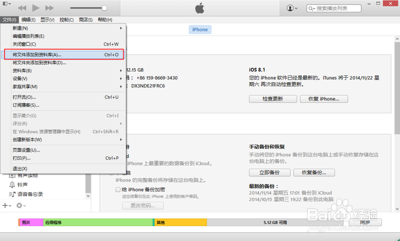This screenshot has height=241, width=400.
Task: Choose 编辑播放列表(E) menu entry
Action: click(x=63, y=36)
